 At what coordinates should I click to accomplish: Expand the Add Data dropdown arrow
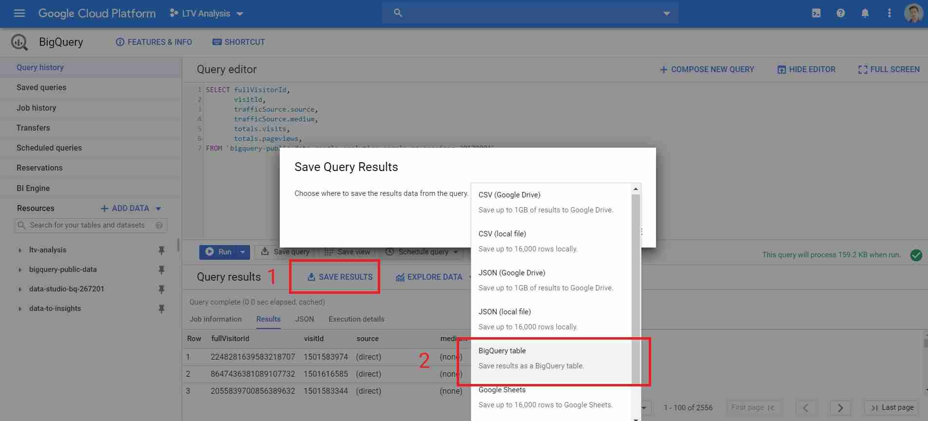(x=158, y=209)
